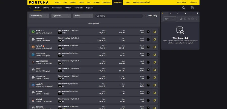Image resolution: width=227 pixels, height=109 pixels.
Task: Open LIVE in the top menu
Action: [65, 3]
